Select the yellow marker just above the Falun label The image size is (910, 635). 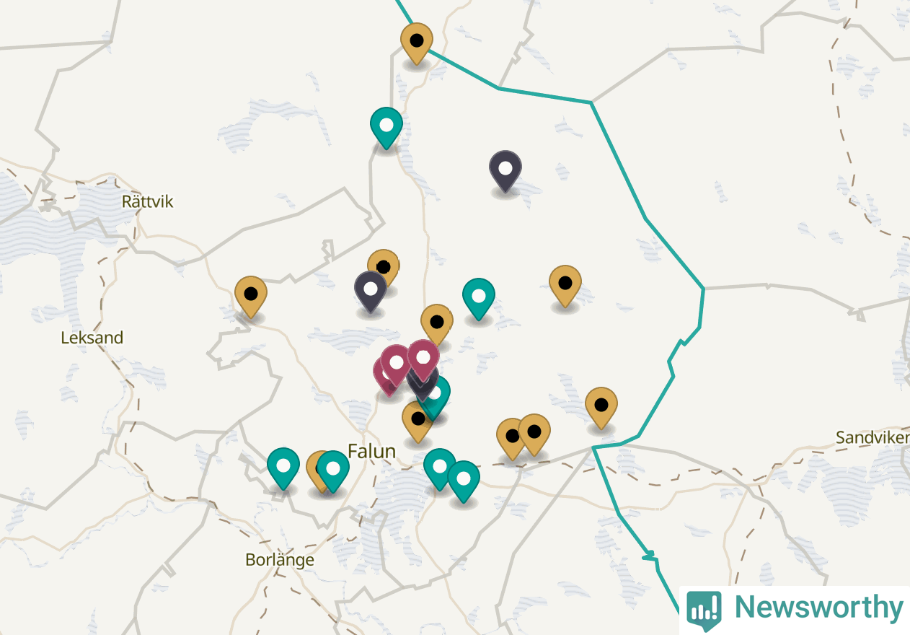418,421
